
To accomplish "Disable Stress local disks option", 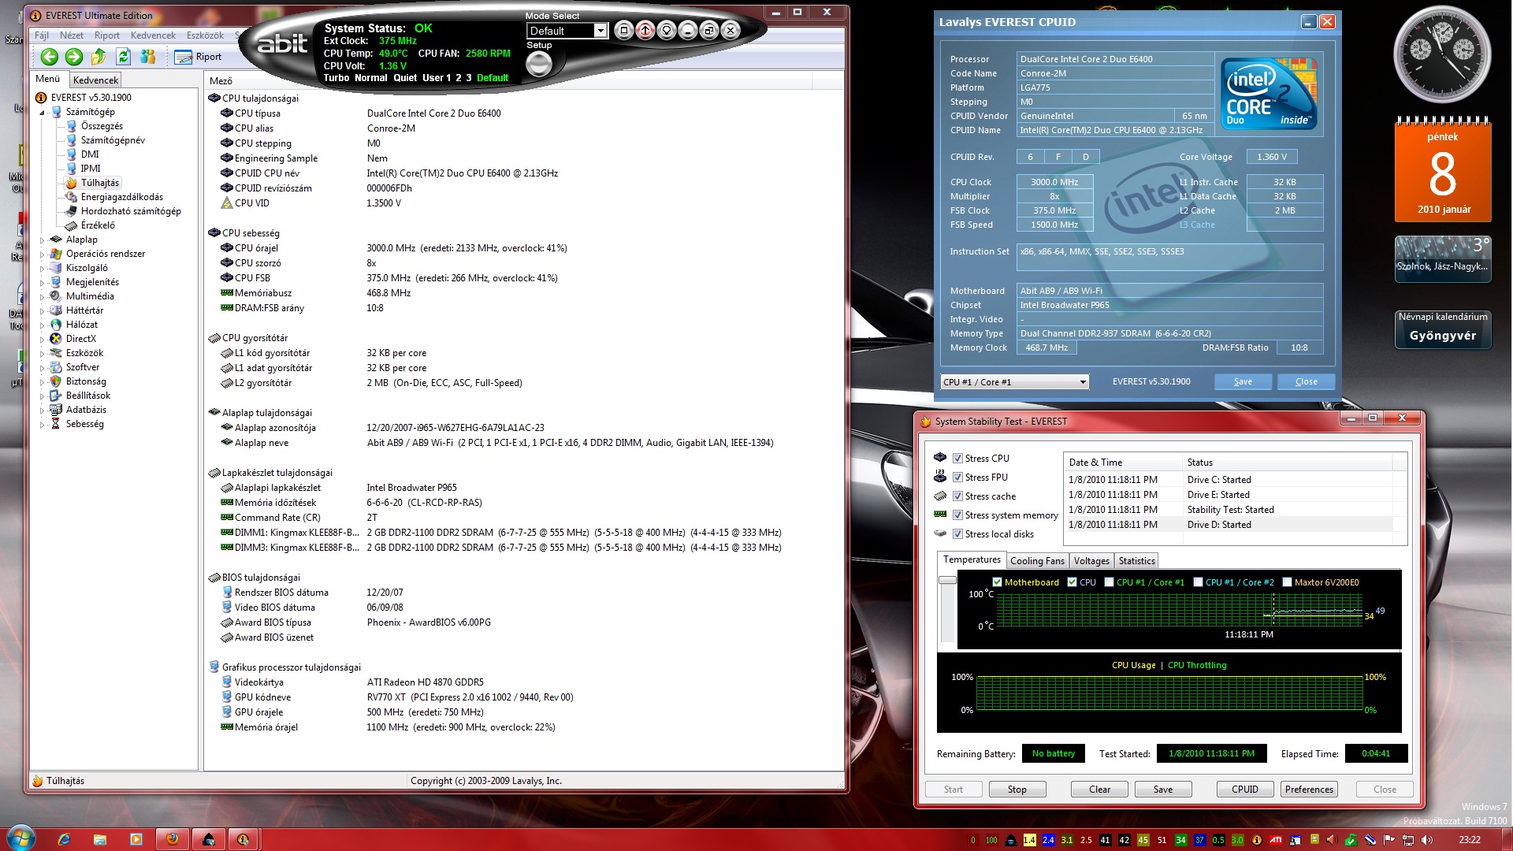I will point(957,534).
